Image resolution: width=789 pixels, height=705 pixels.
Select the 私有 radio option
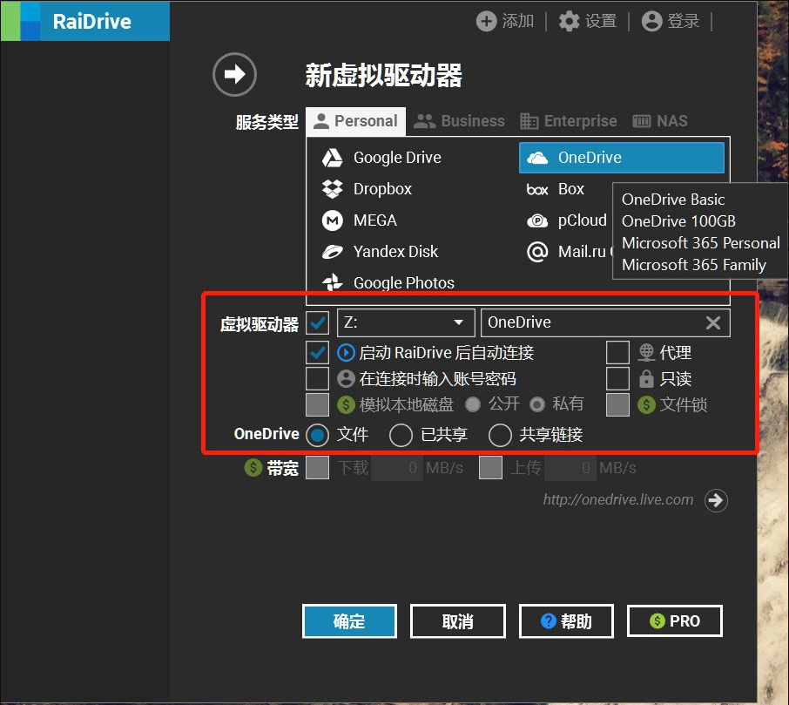click(537, 404)
